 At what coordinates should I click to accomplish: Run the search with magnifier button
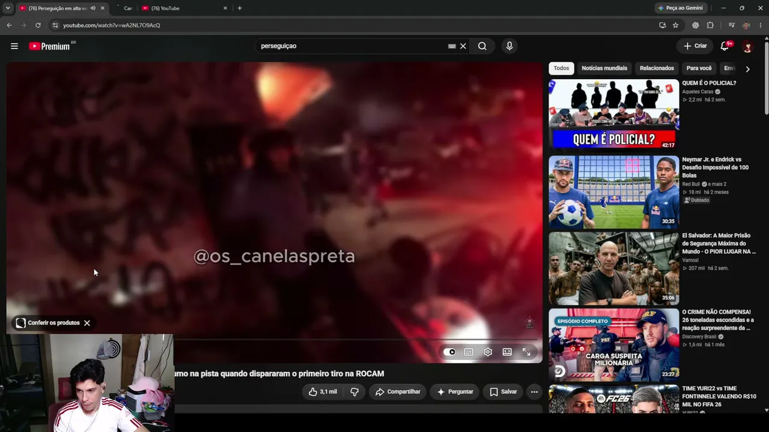[x=482, y=46]
